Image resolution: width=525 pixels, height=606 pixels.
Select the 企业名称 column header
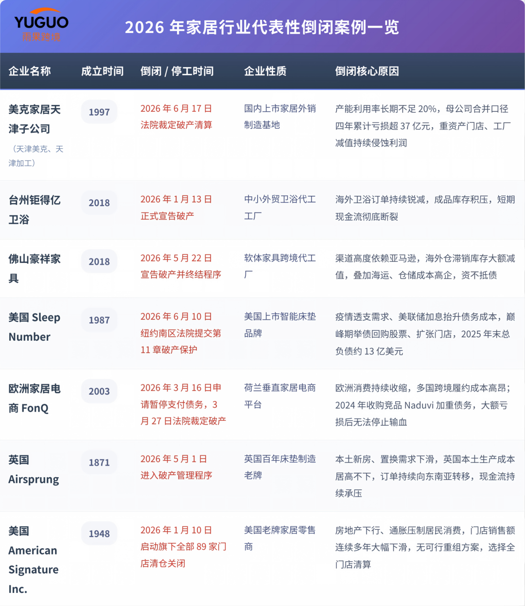coord(30,71)
